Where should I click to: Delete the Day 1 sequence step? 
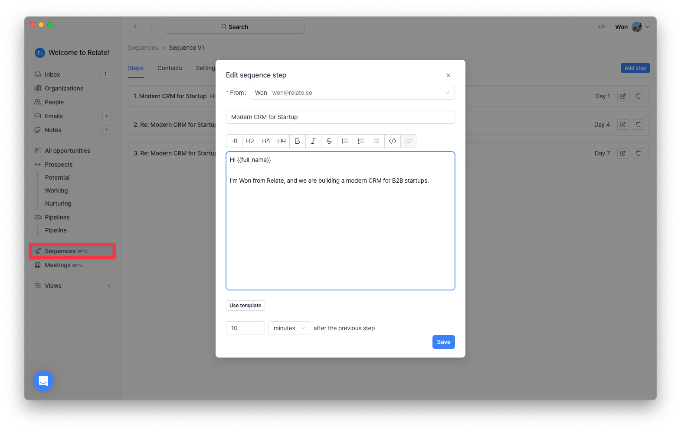pyautogui.click(x=638, y=96)
